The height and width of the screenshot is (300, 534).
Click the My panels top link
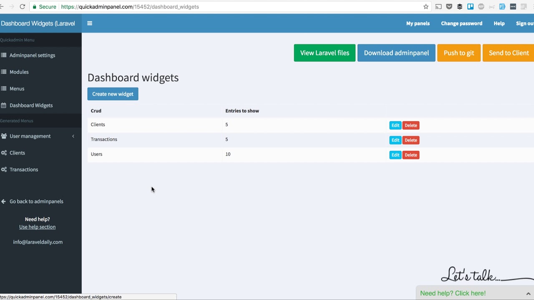(418, 23)
